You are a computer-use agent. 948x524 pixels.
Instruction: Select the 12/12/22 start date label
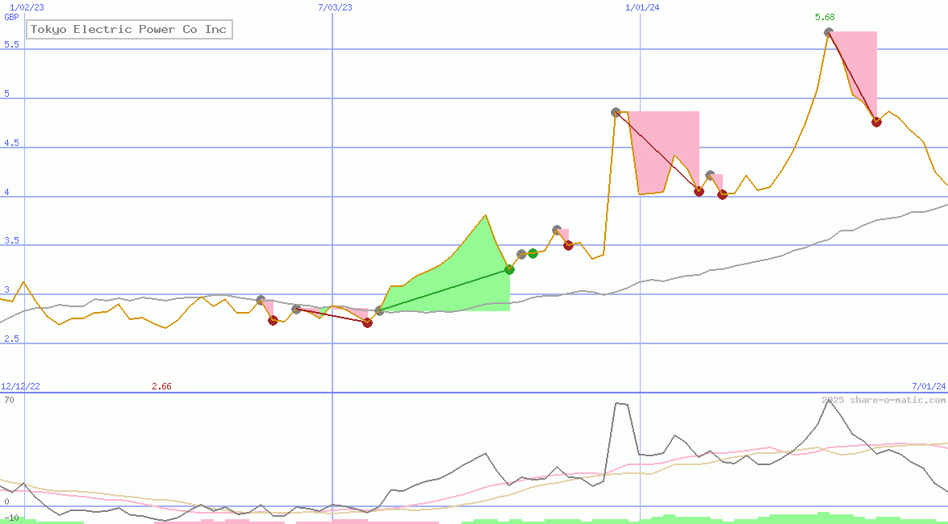tap(20, 387)
